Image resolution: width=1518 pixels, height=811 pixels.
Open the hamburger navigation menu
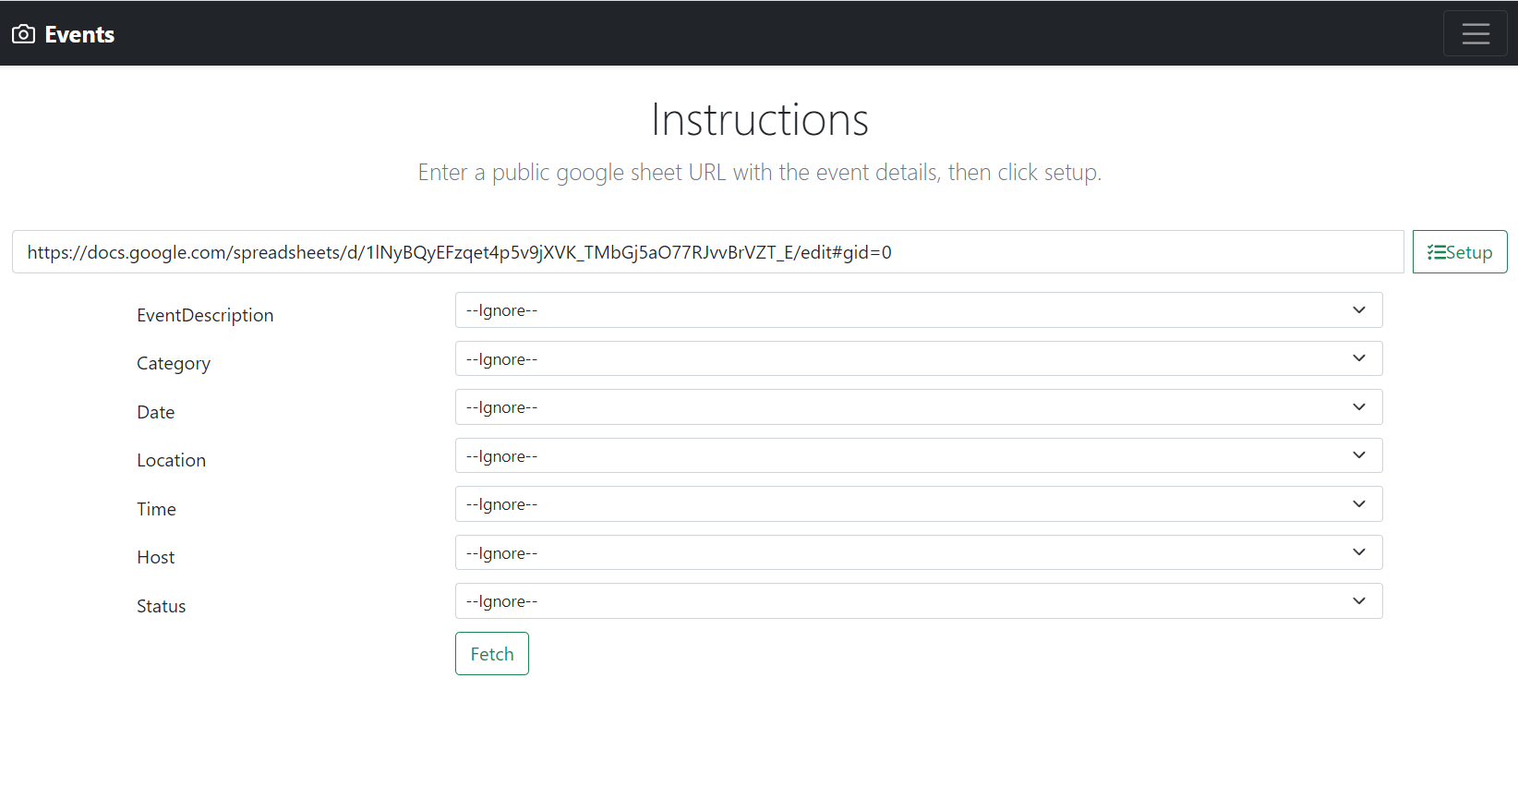click(1475, 34)
